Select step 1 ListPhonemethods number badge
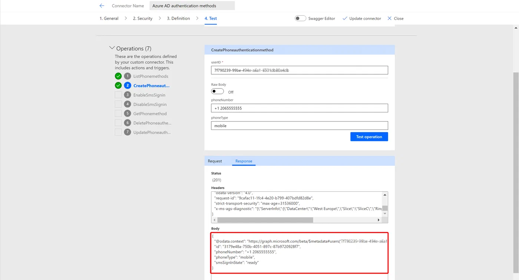 pos(128,76)
